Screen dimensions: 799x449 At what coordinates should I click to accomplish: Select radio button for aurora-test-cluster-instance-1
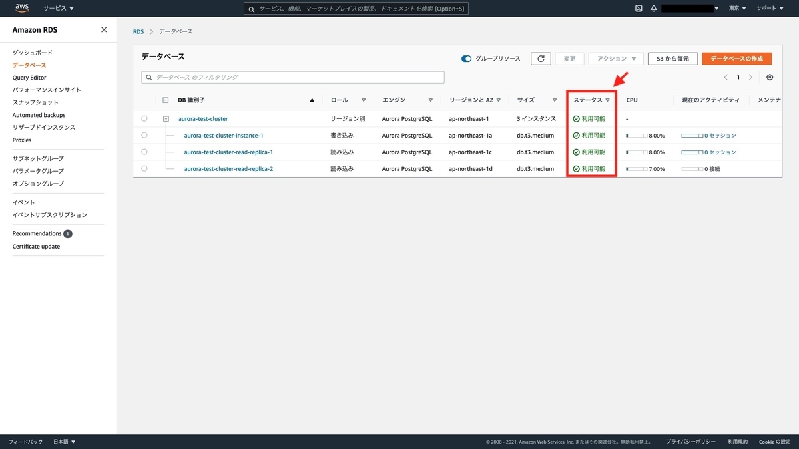(x=144, y=135)
